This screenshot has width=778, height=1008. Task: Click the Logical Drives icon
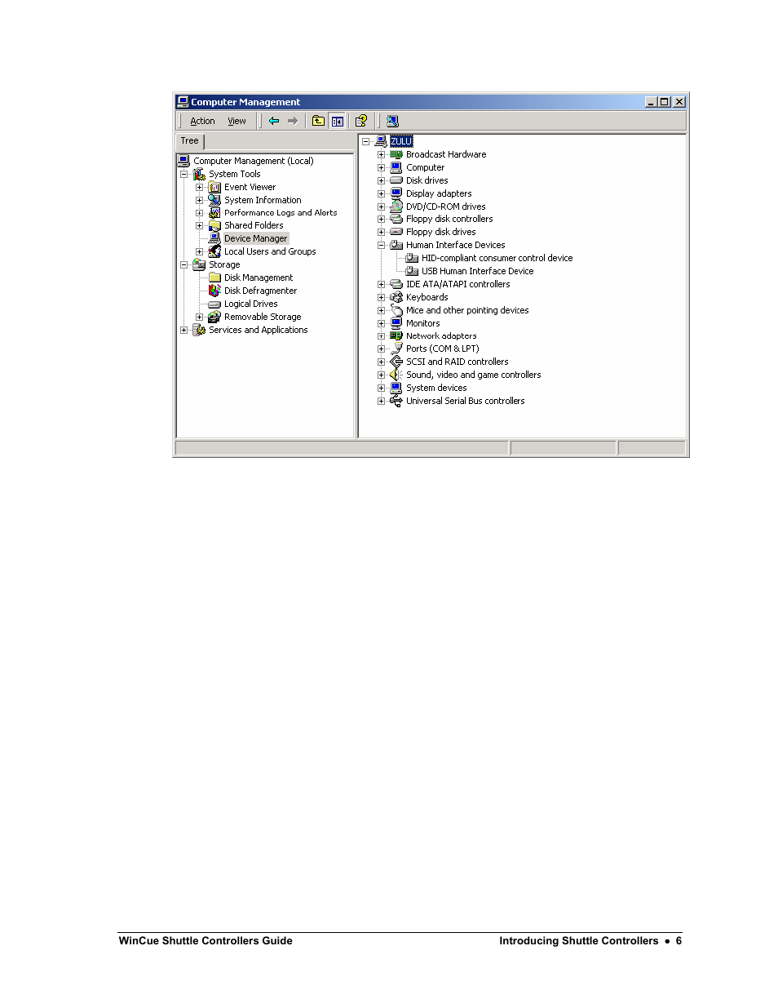tap(214, 304)
